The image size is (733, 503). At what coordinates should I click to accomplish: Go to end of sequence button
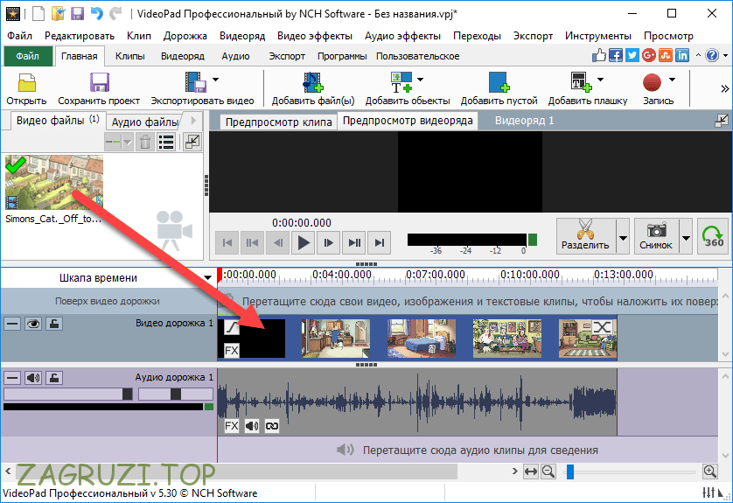[x=379, y=242]
